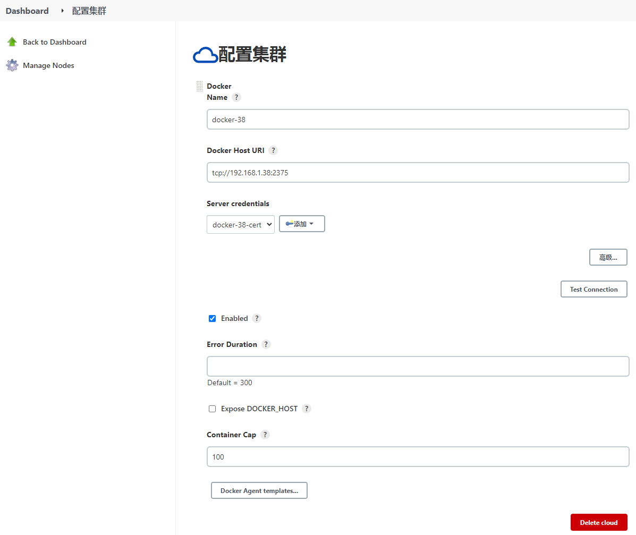This screenshot has height=535, width=636.
Task: Focus the Docker Host URI input field
Action: [418, 172]
